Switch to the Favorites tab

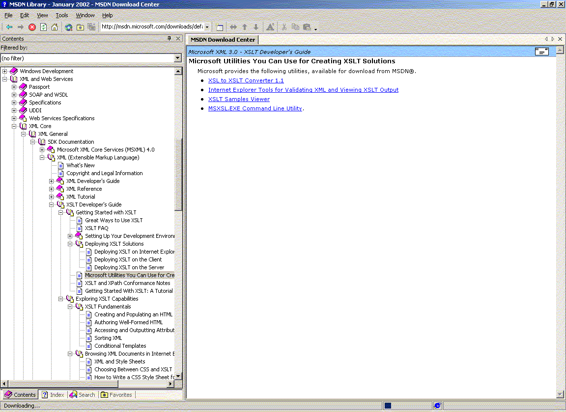point(116,395)
